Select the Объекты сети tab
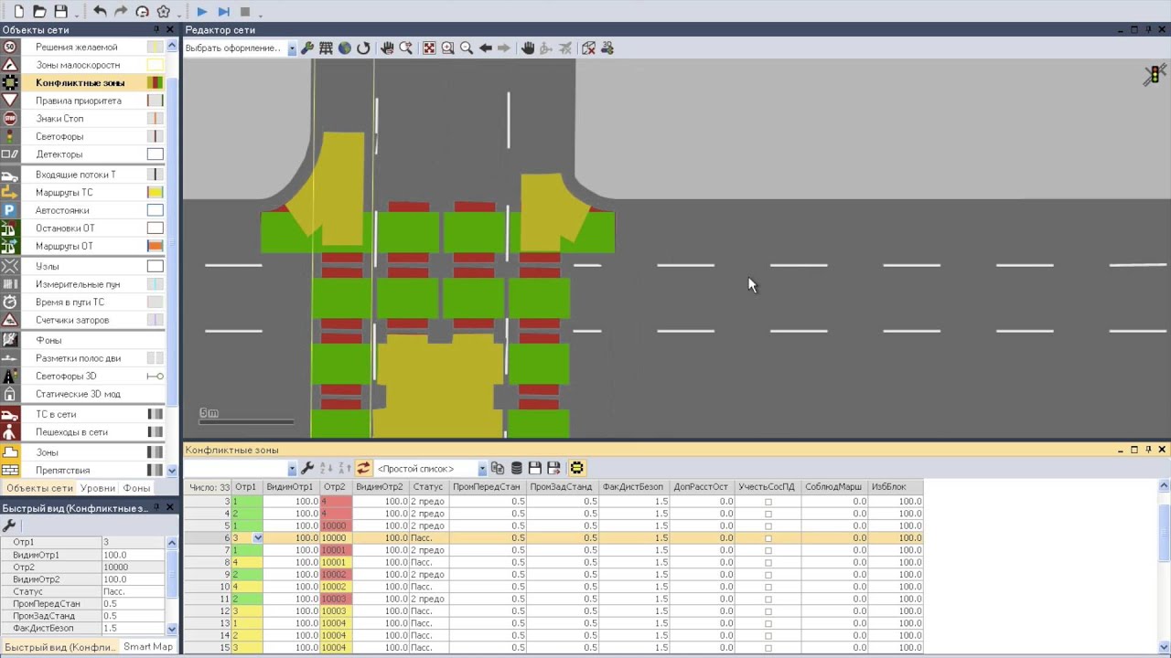Image resolution: width=1171 pixels, height=658 pixels. [x=39, y=488]
